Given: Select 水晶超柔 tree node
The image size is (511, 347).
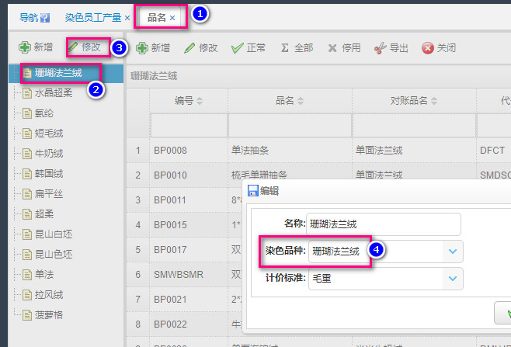Looking at the screenshot, I should (54, 93).
